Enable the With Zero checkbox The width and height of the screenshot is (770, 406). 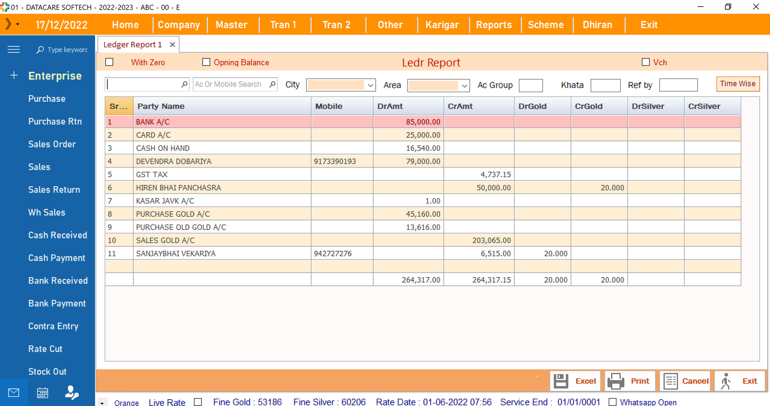point(109,62)
